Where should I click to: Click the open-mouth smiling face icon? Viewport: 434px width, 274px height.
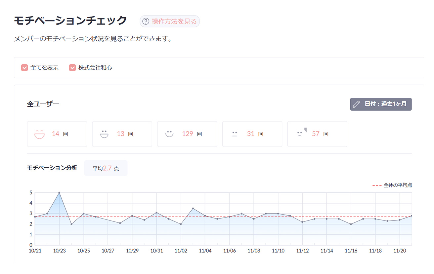[104, 134]
